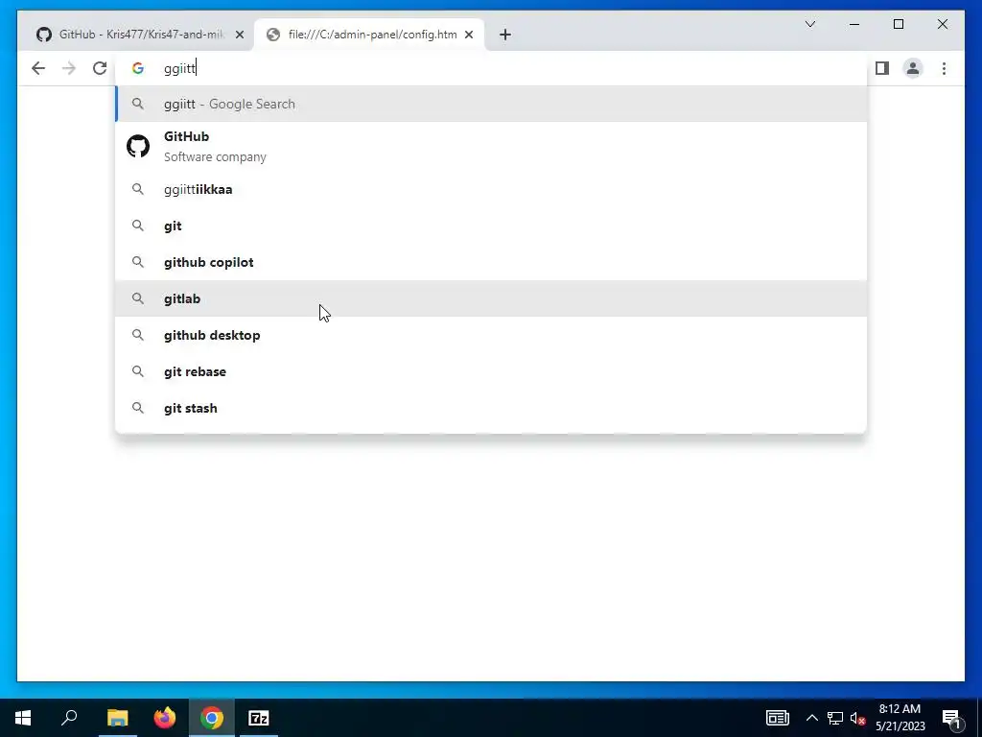Open the notification center icon
Viewport: 982px width, 737px height.
click(950, 718)
